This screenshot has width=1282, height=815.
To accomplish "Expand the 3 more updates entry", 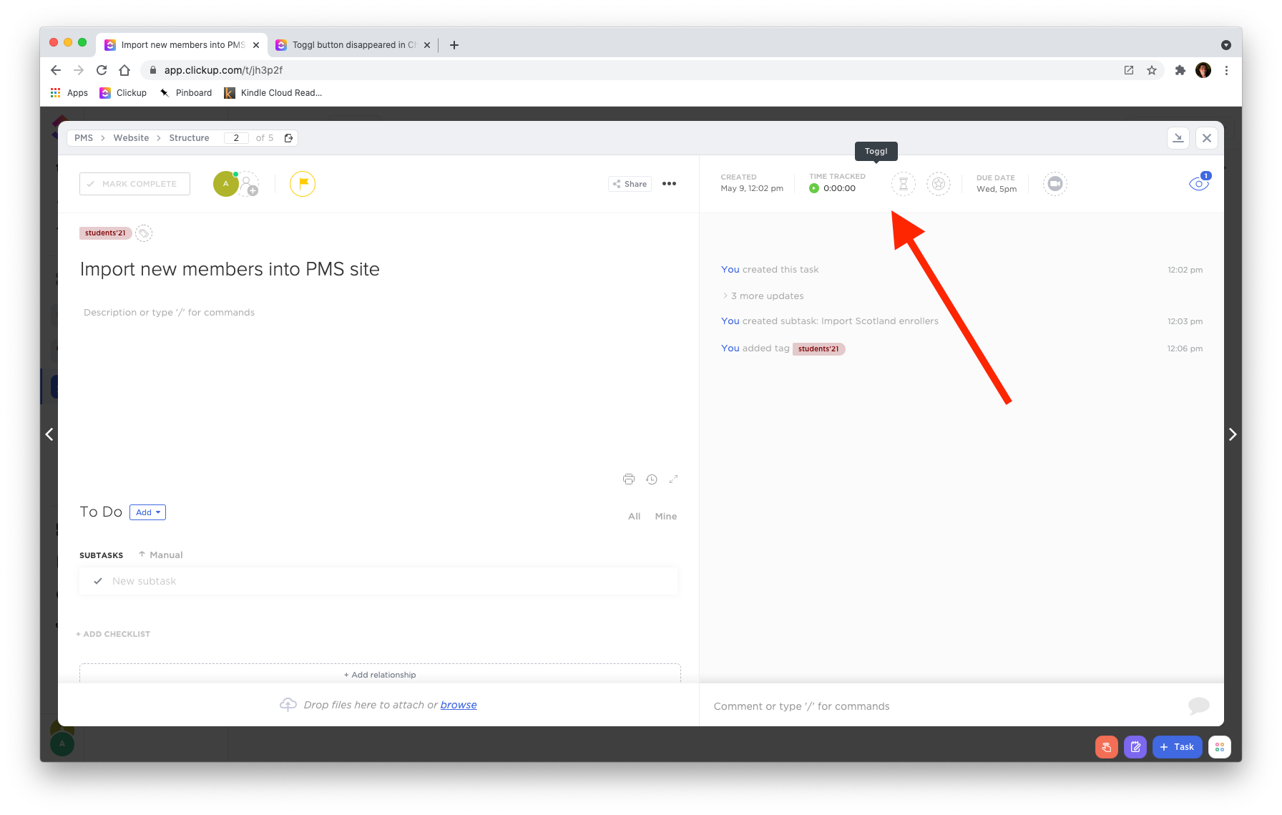I will pos(763,296).
